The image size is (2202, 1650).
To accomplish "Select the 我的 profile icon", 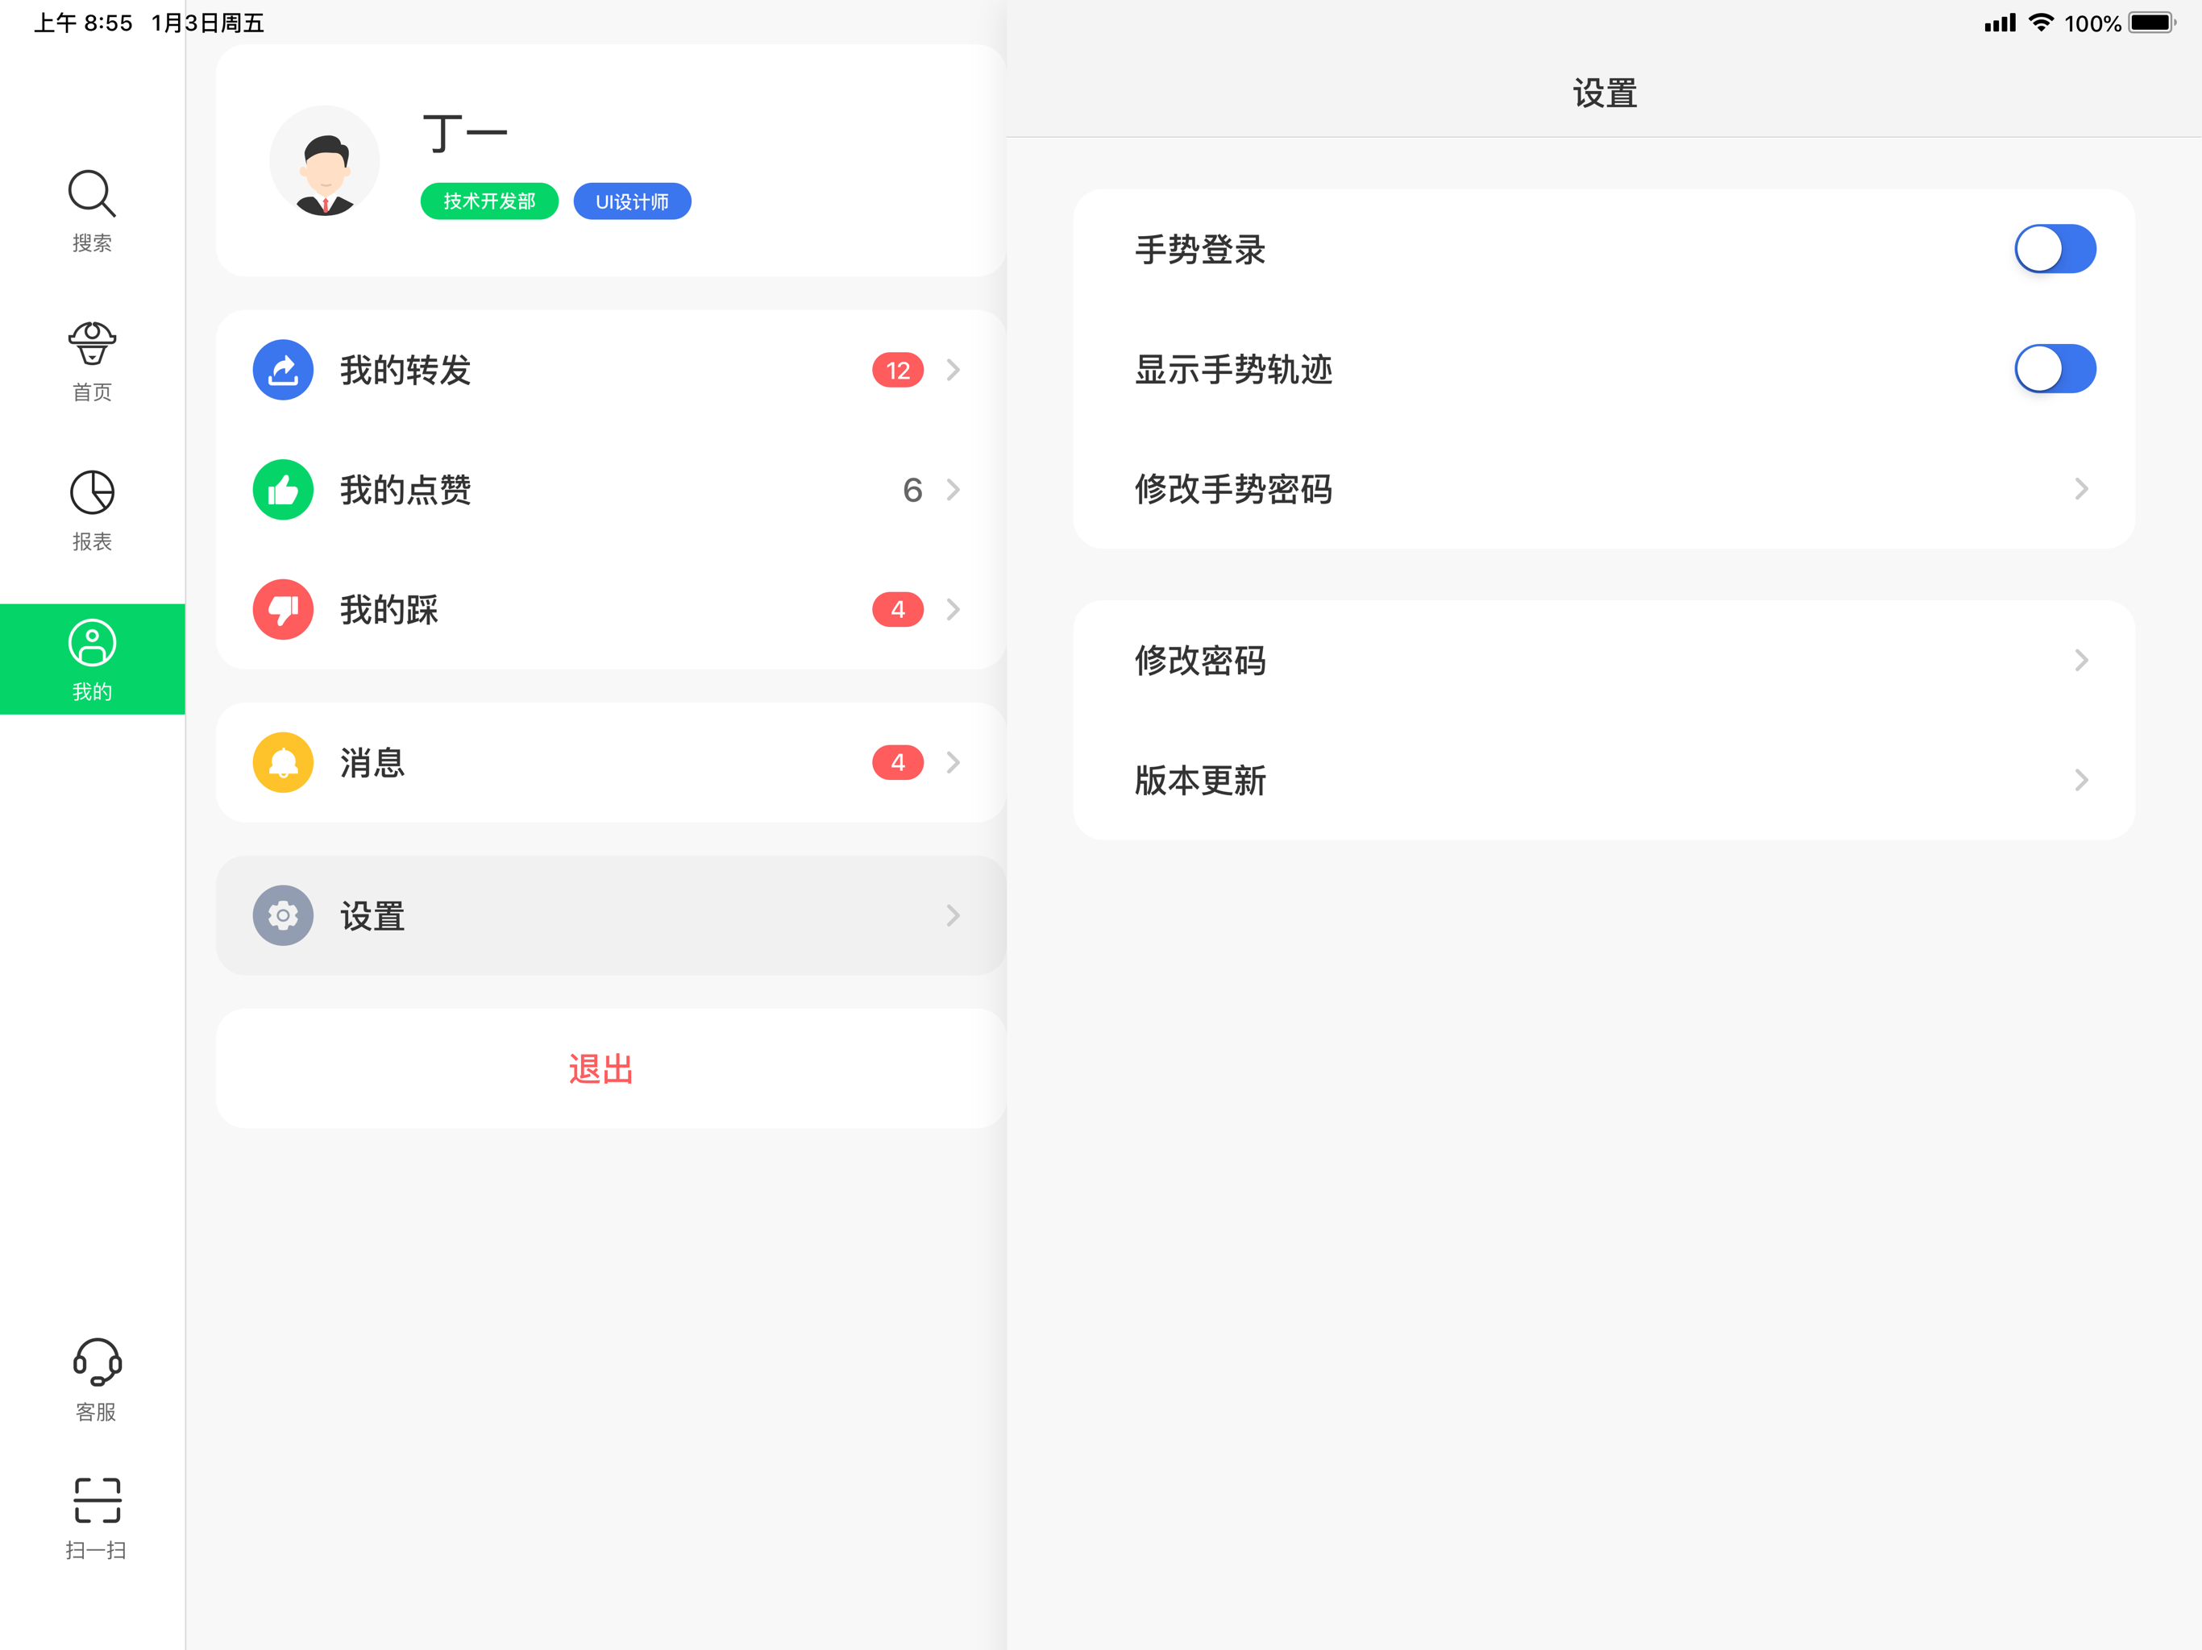I will pyautogui.click(x=92, y=643).
